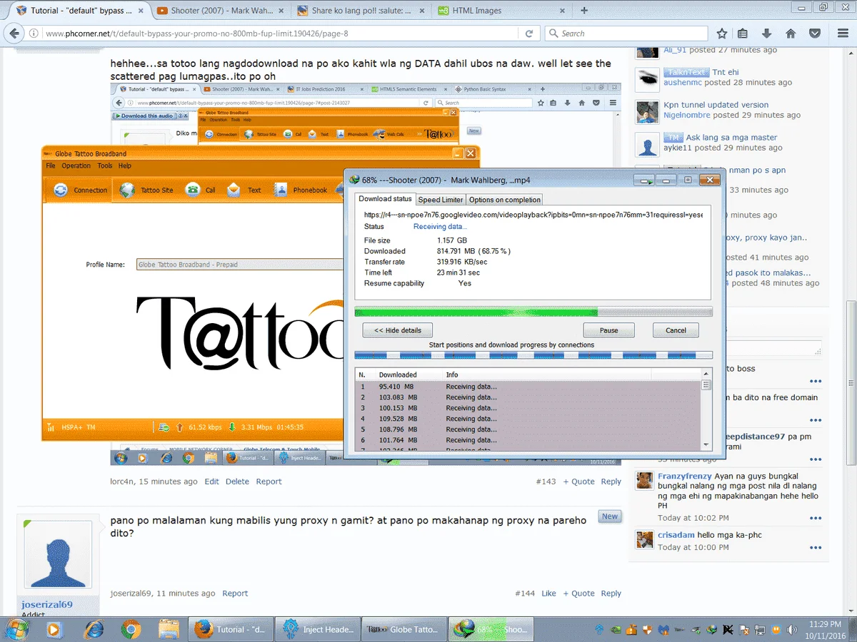The image size is (857, 642).
Task: Click Reply on post #143
Action: 611,481
